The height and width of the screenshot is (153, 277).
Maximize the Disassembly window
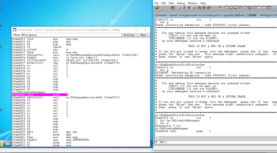(x=136, y=29)
